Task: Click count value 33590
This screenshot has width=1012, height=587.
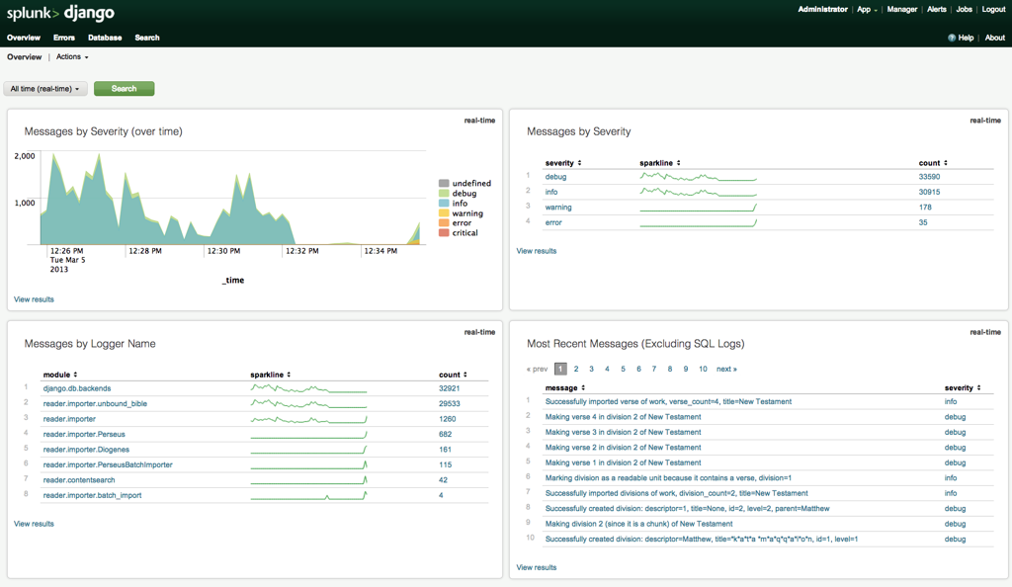Action: tap(929, 177)
